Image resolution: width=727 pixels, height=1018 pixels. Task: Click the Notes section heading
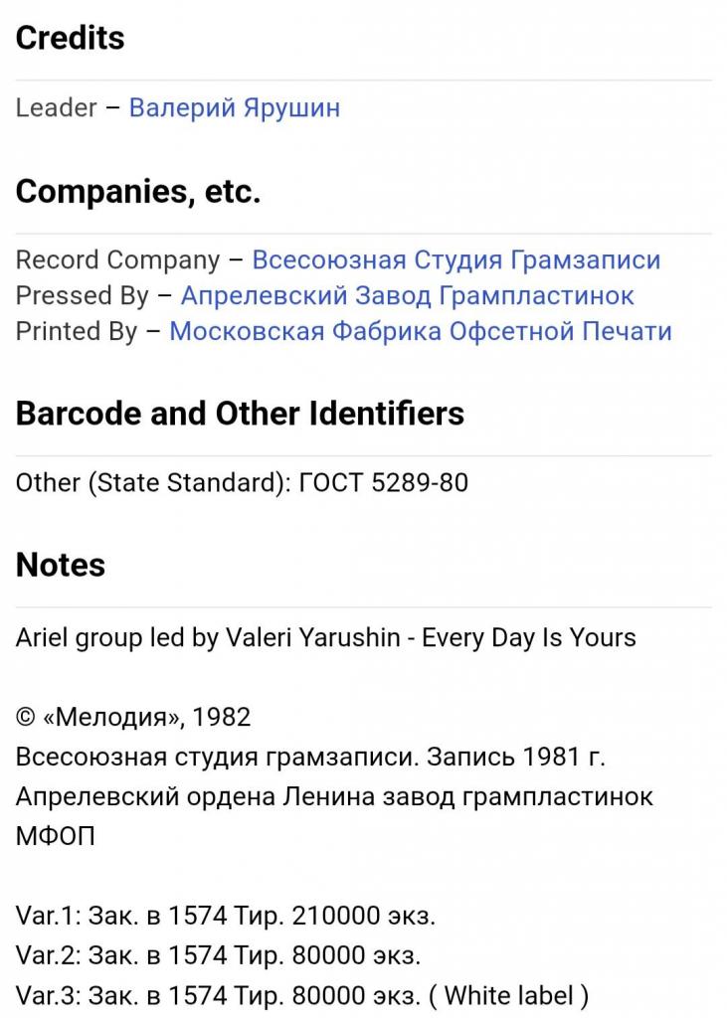tap(61, 565)
